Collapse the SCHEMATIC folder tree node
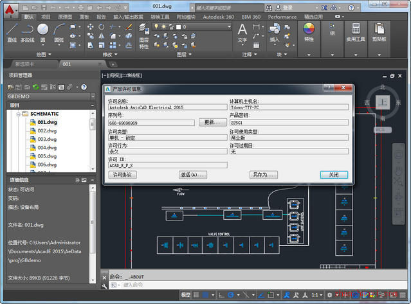 point(19,114)
